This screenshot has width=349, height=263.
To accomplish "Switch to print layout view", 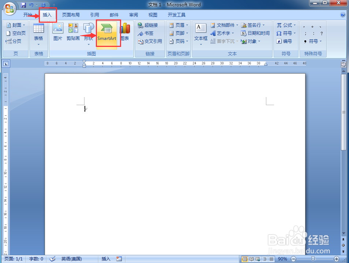I will point(245,259).
